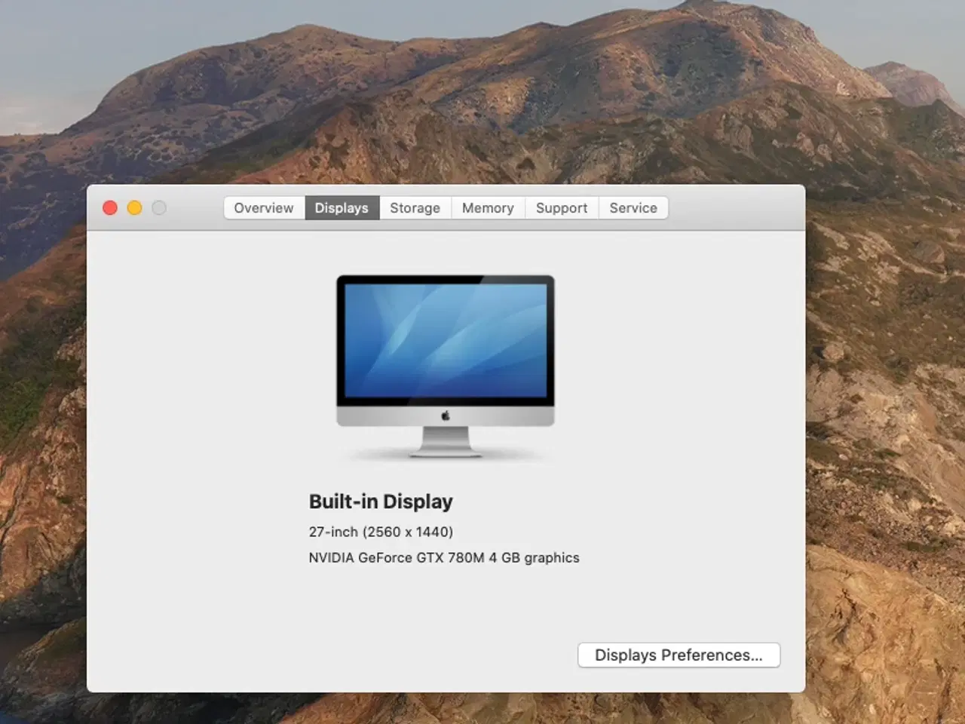Click the Apple logo on the iMac chin
Image resolution: width=965 pixels, height=724 pixels.
coord(445,413)
